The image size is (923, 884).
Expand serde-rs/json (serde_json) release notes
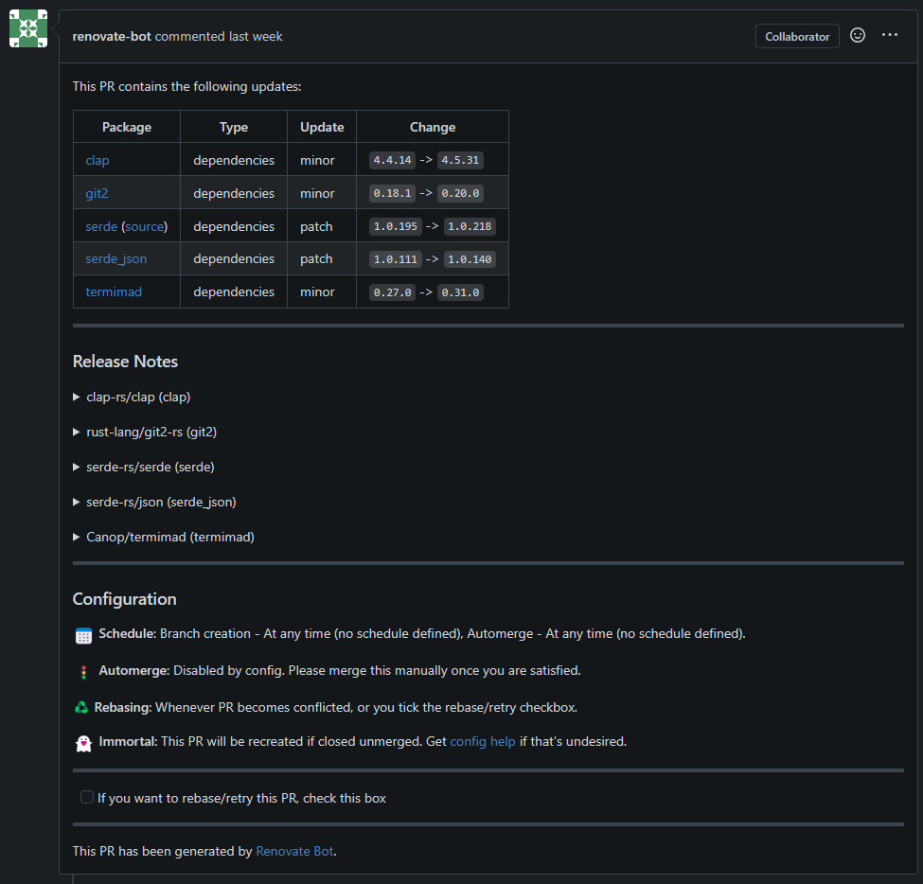tap(154, 502)
